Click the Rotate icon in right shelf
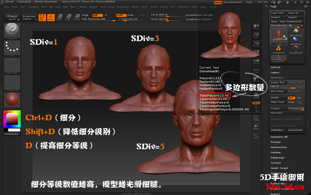The image size is (311, 195). click(x=256, y=97)
